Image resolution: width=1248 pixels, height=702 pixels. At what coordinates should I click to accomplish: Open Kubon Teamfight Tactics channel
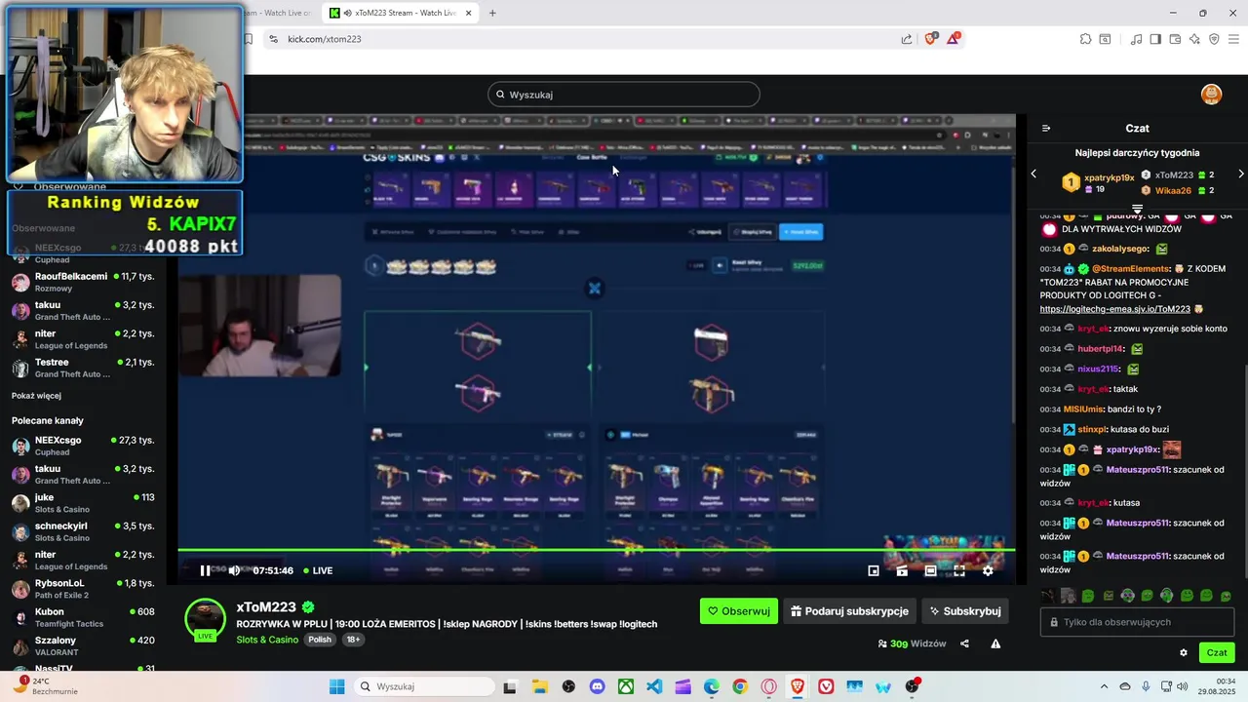[x=83, y=617]
